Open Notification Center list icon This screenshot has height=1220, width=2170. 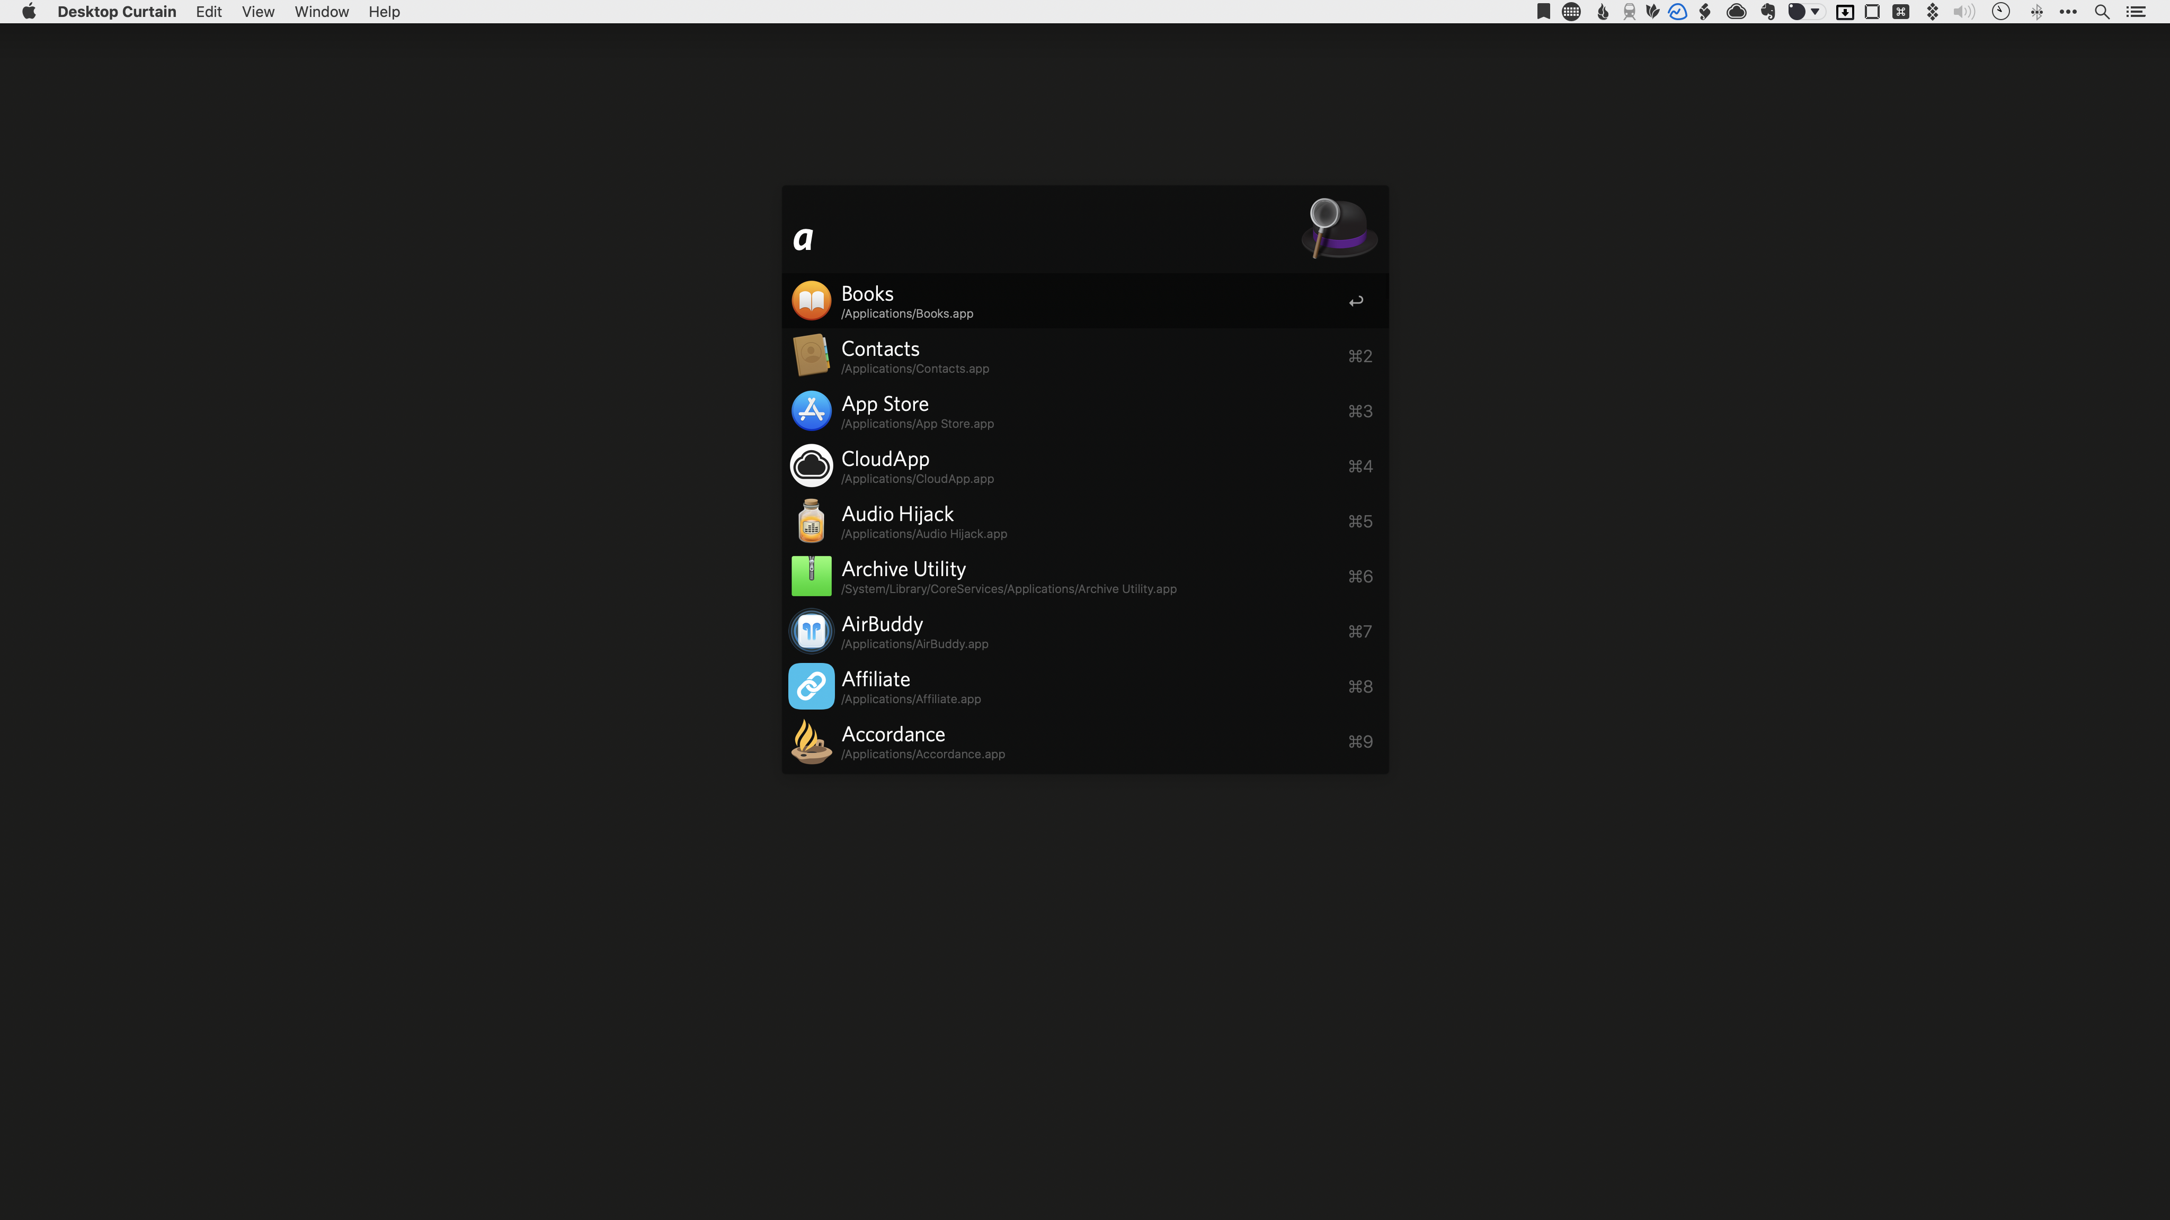pyautogui.click(x=2136, y=12)
